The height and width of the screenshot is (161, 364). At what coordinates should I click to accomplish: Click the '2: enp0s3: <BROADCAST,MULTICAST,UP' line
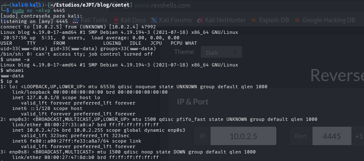(x=159, y=119)
